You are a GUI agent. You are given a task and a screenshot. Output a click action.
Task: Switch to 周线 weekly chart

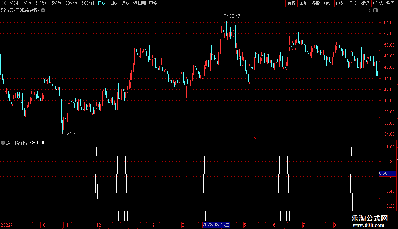point(114,3)
